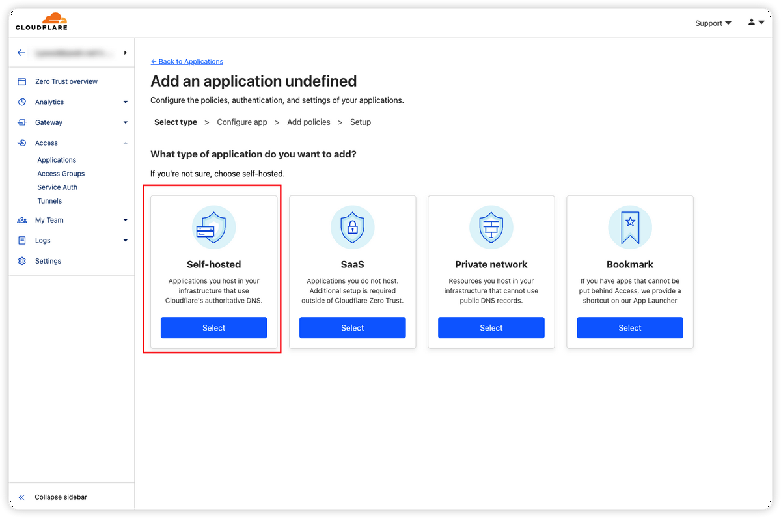Click the SaaS padlock shield icon

pos(352,227)
